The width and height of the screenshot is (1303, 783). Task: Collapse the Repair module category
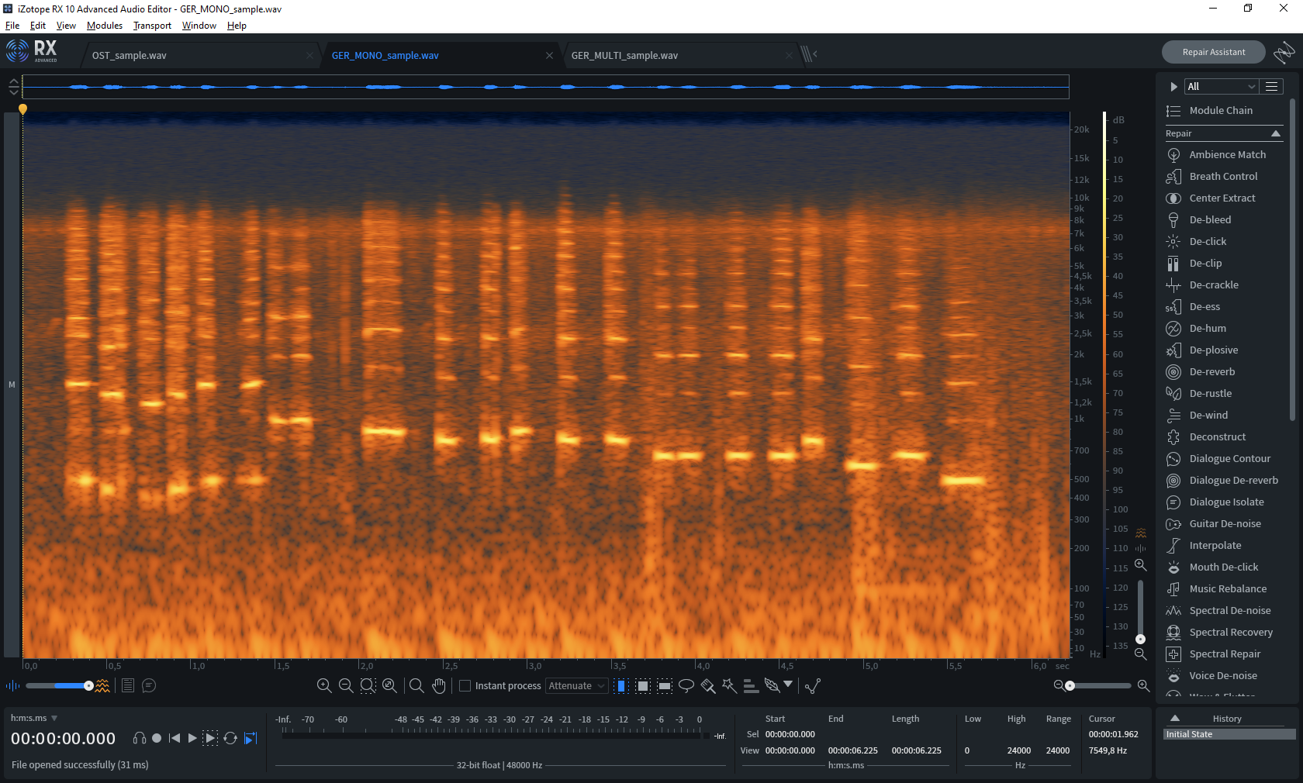(1276, 134)
